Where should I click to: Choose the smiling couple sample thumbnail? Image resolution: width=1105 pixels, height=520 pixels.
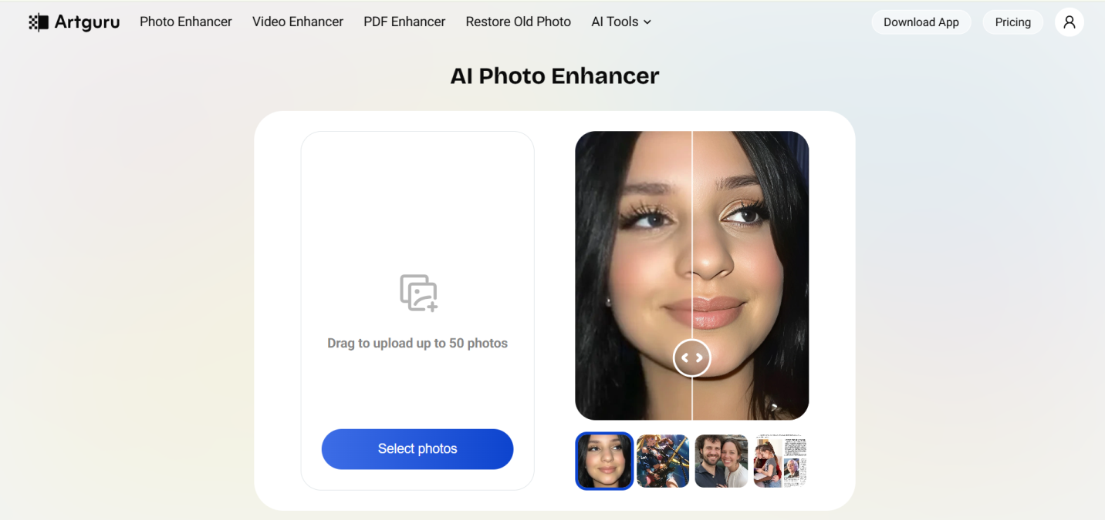pyautogui.click(x=721, y=461)
